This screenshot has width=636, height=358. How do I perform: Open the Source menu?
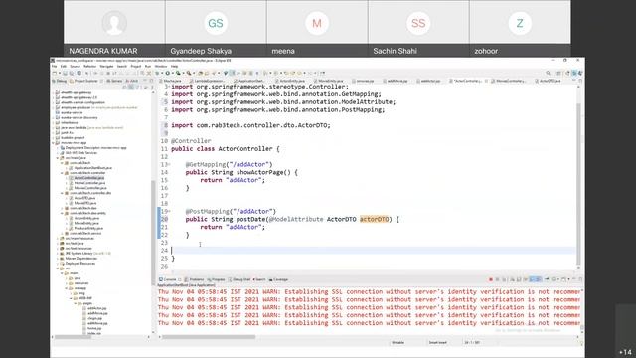[76, 66]
